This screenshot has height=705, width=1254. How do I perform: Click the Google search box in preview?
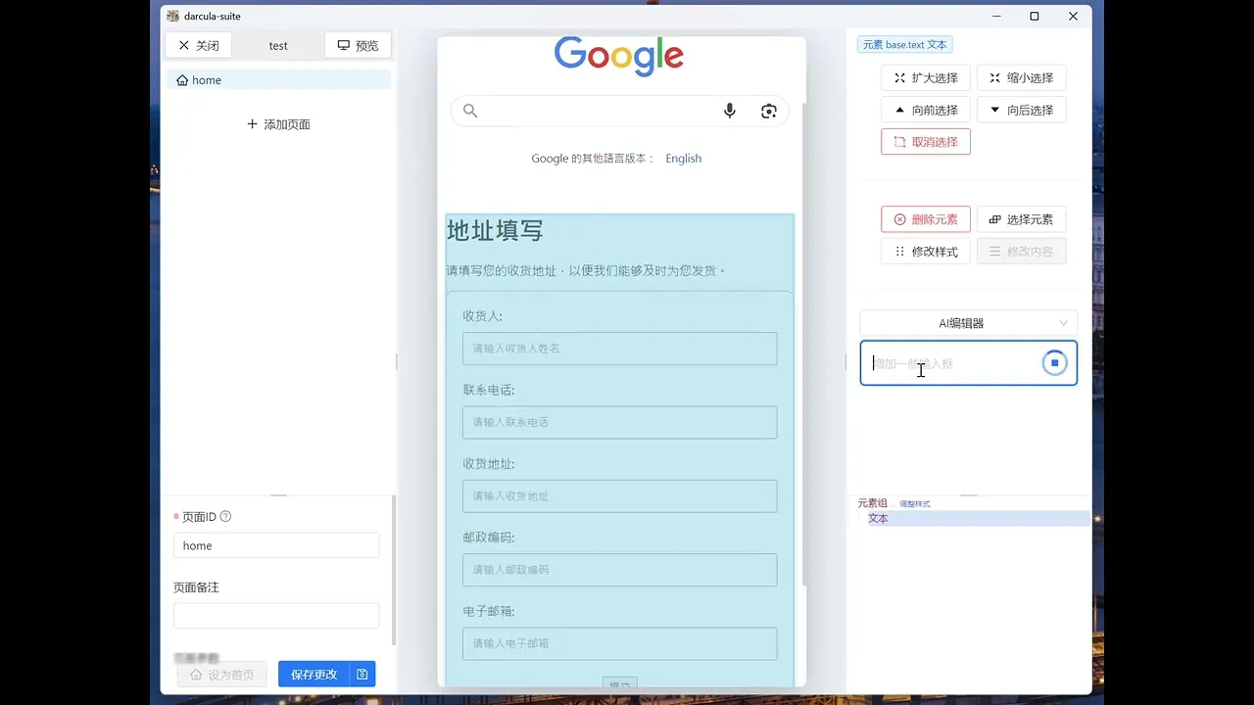tap(619, 111)
